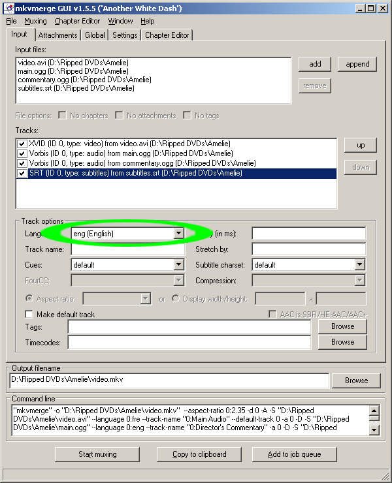
Task: Click Copy to clipboard button
Action: 199,454
